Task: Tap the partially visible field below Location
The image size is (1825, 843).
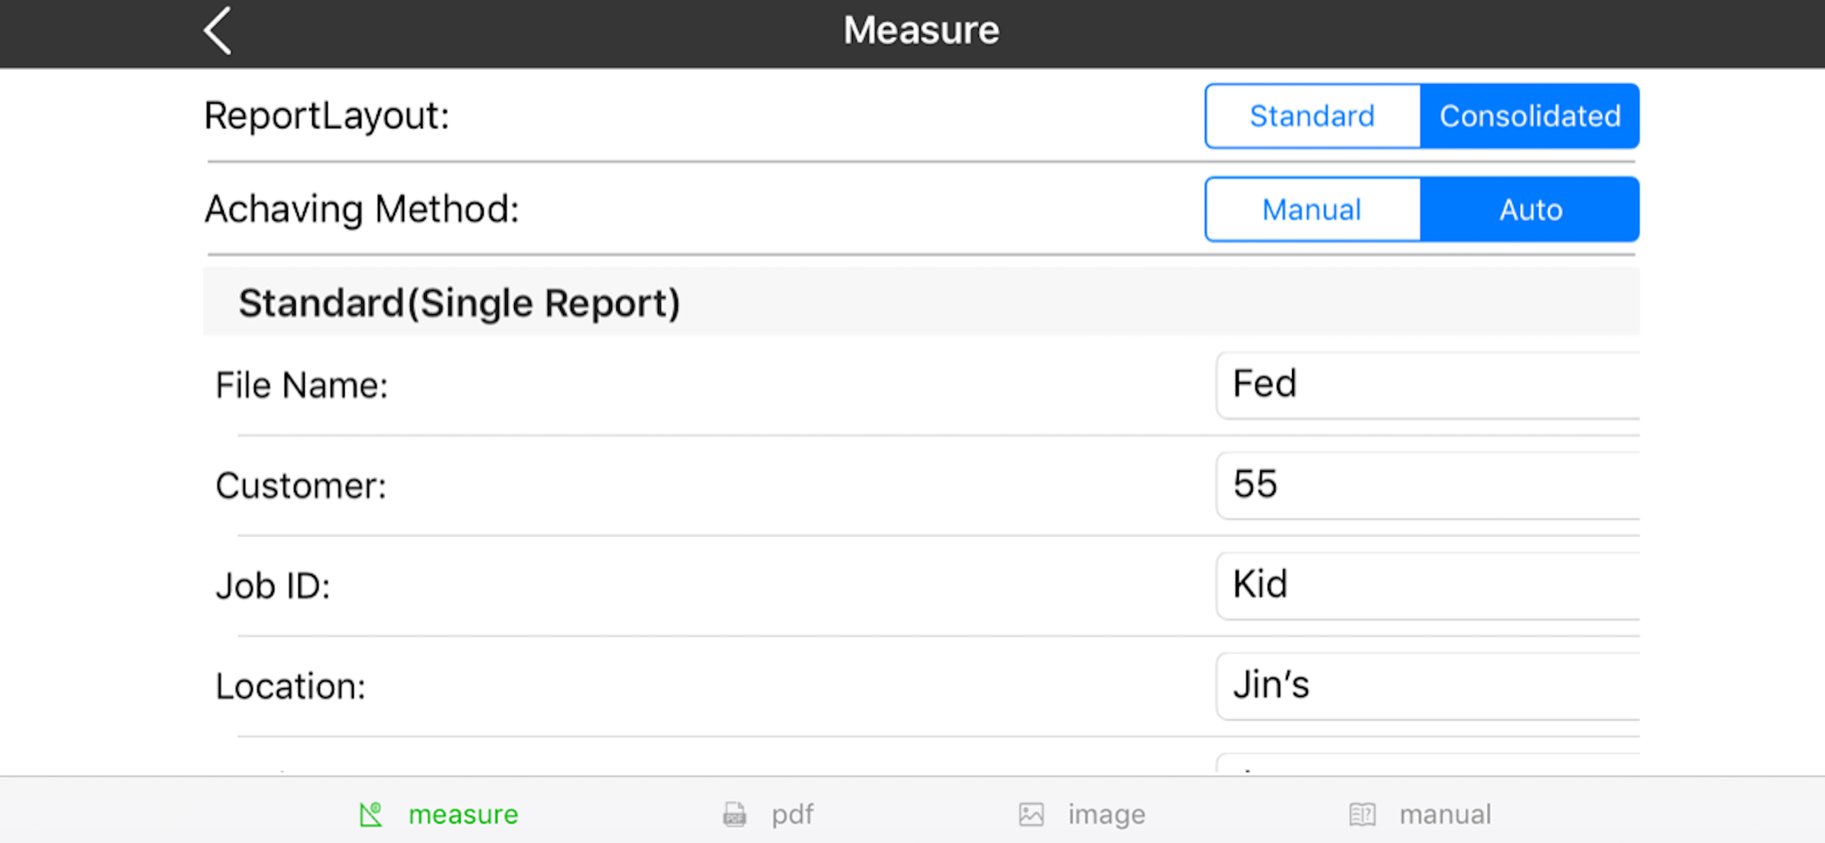Action: click(1428, 764)
